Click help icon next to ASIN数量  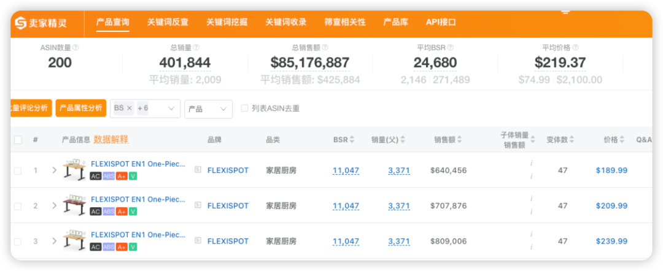click(x=76, y=48)
